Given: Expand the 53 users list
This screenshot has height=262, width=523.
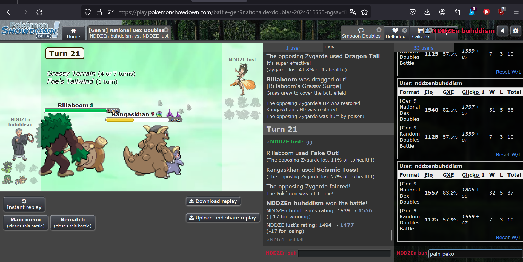Looking at the screenshot, I should coord(424,48).
